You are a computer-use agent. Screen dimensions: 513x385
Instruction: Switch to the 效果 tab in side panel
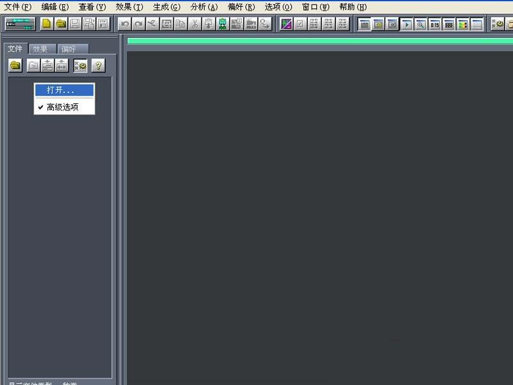[40, 49]
